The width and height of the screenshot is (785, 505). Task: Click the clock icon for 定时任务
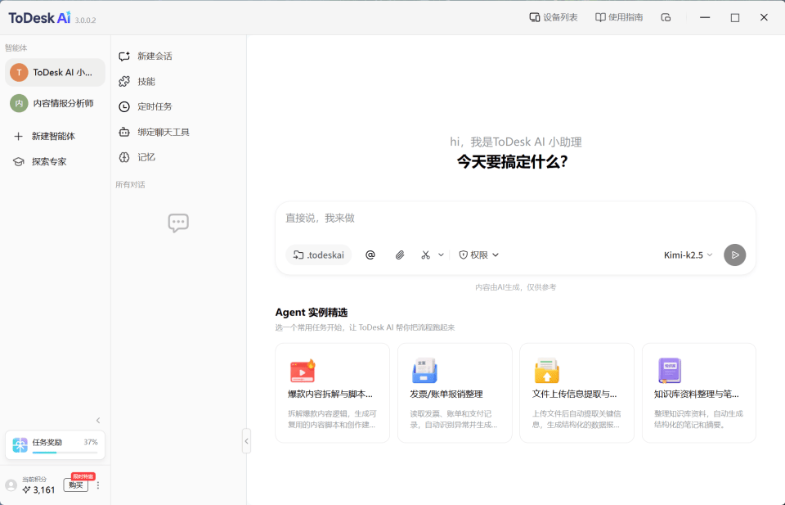tap(124, 106)
